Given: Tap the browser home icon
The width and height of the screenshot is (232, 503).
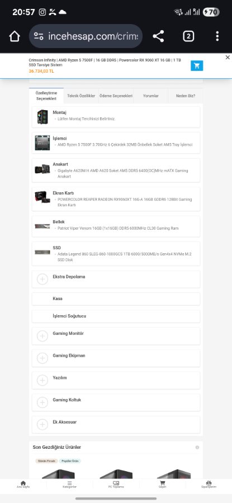Looking at the screenshot, I should (x=15, y=36).
